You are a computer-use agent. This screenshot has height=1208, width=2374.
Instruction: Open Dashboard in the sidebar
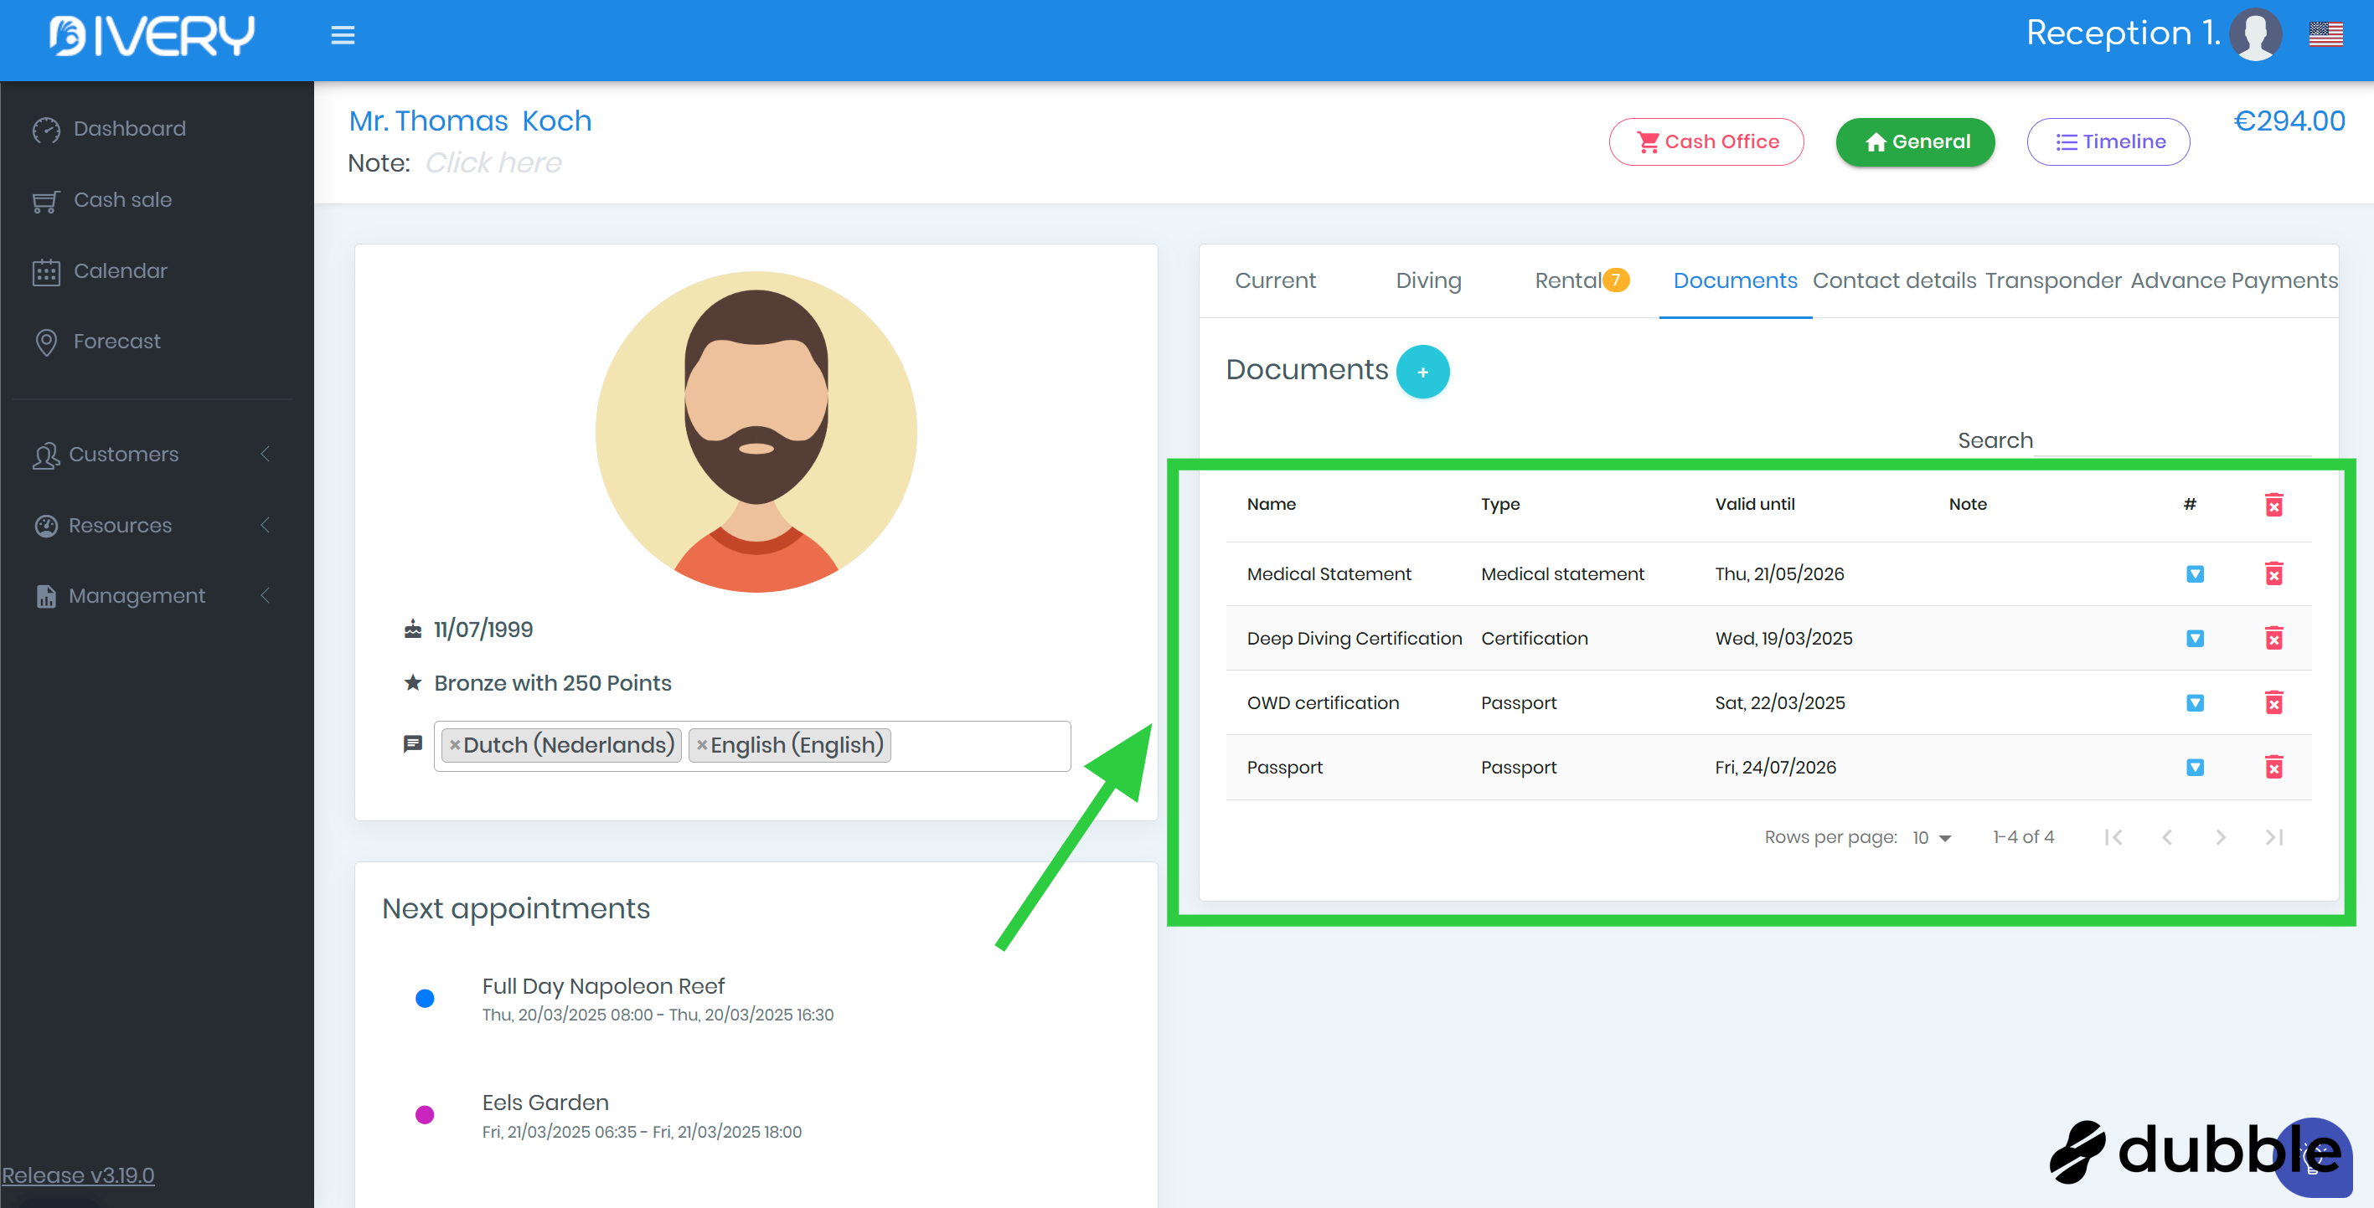click(x=129, y=129)
